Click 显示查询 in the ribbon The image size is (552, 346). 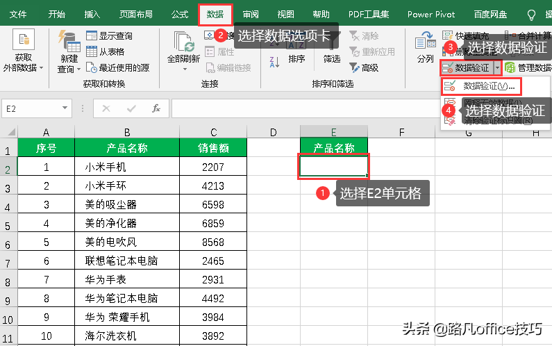[109, 35]
